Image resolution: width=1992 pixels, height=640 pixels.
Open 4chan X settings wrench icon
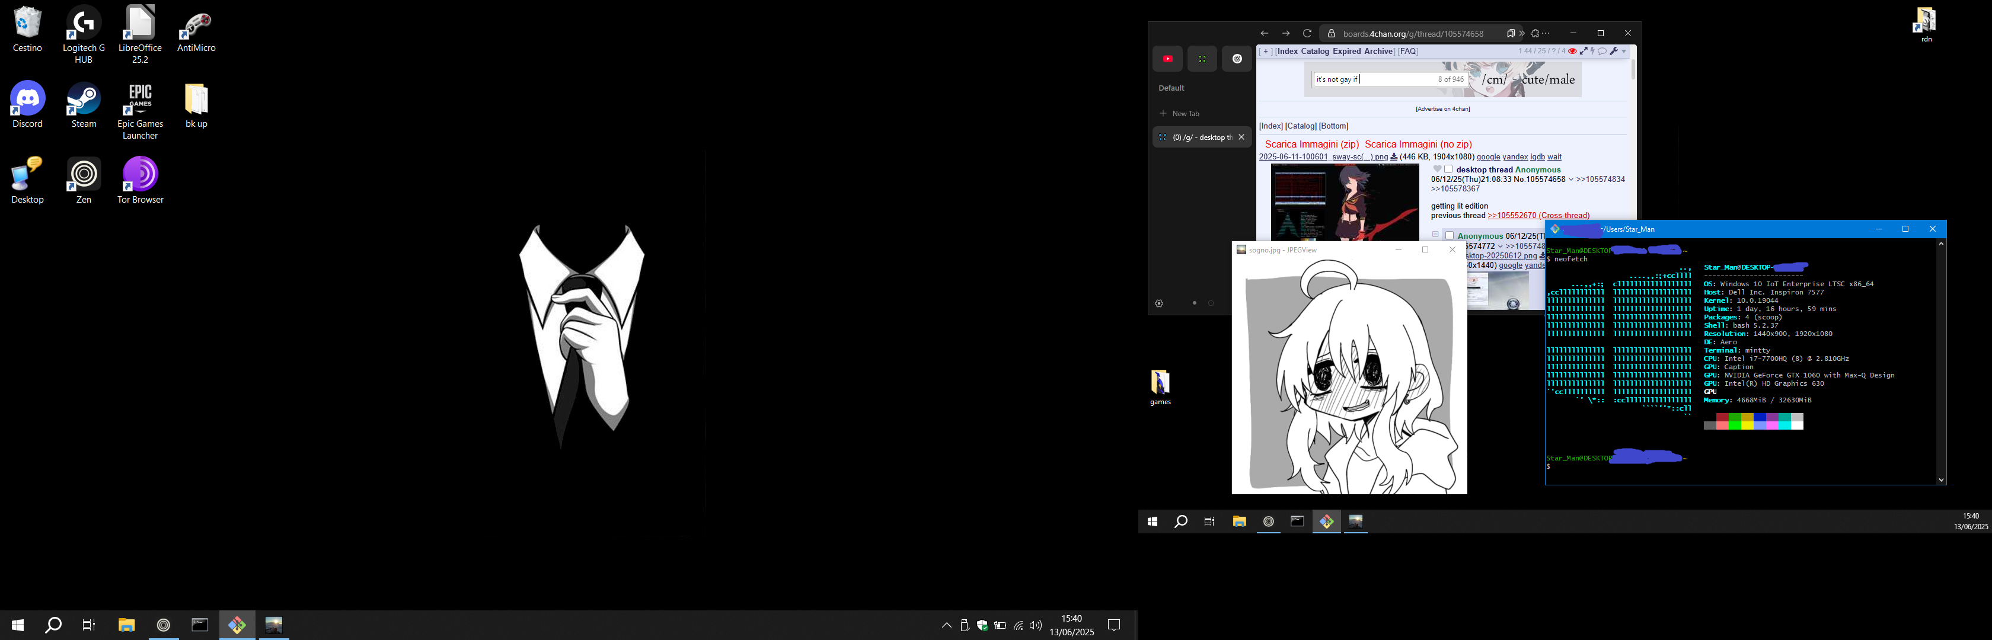1614,51
